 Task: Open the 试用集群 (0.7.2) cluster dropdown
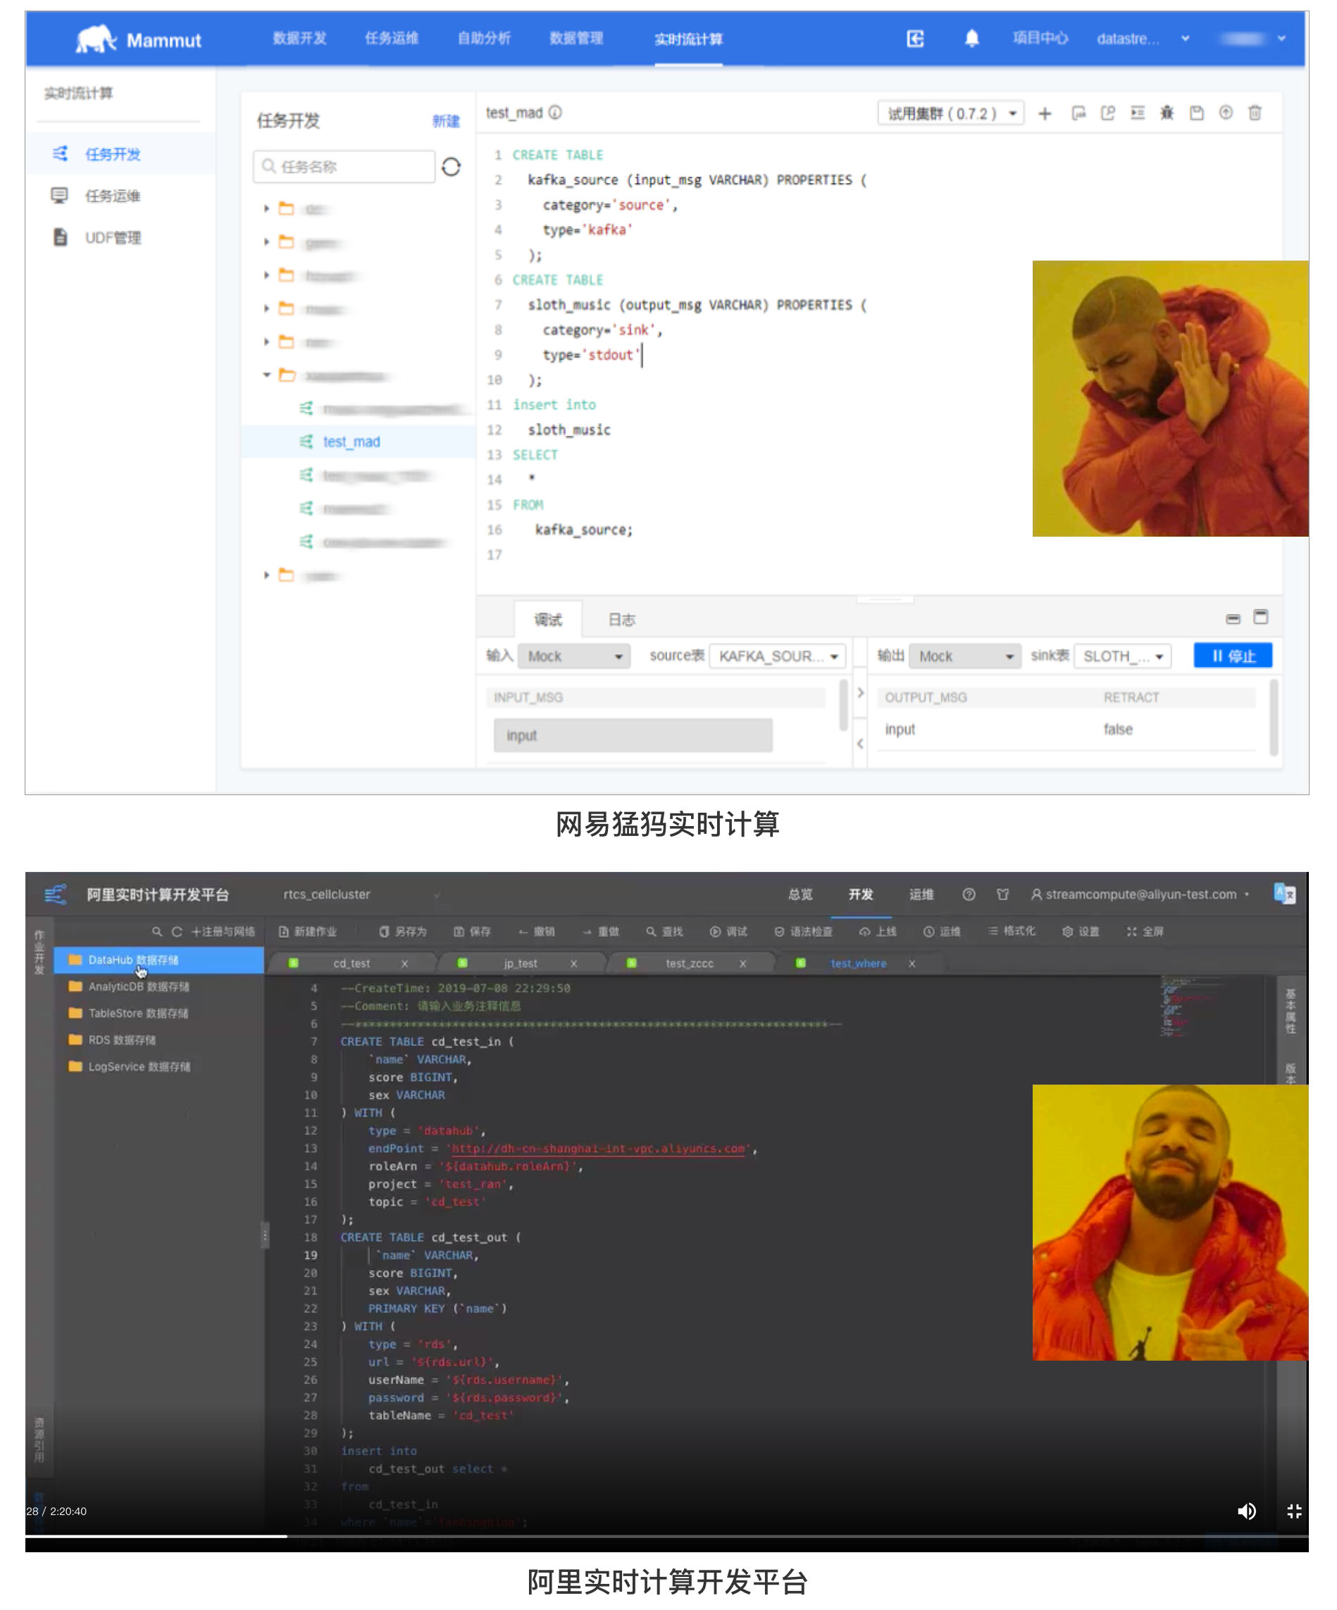[950, 113]
